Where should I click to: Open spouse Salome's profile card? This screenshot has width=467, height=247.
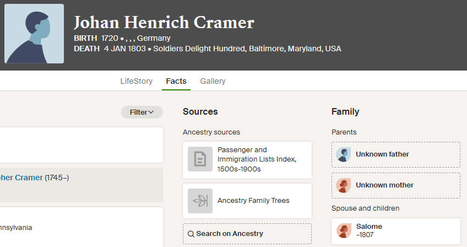tap(396, 231)
